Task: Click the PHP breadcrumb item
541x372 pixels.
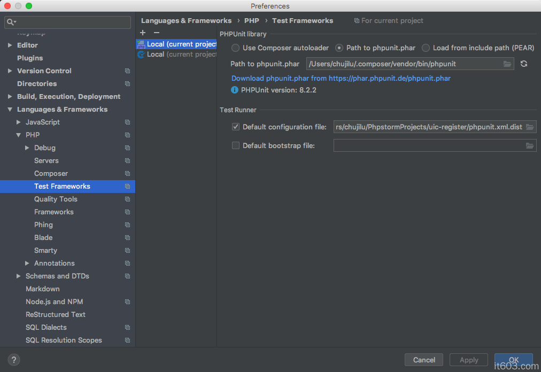Action: coord(252,21)
